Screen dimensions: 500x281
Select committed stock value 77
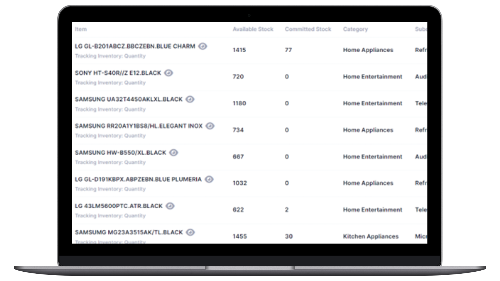(288, 50)
